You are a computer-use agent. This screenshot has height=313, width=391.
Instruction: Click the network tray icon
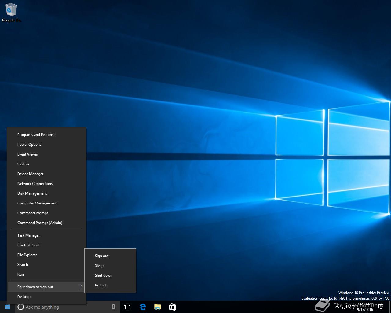344,307
